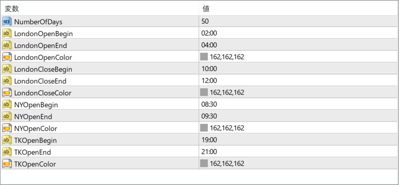This screenshot has width=399, height=185.
Task: Edit the TKOpenBegin value 19:00
Action: [209, 140]
